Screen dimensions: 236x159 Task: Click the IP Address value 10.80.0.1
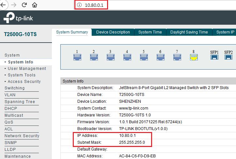(x=128, y=136)
